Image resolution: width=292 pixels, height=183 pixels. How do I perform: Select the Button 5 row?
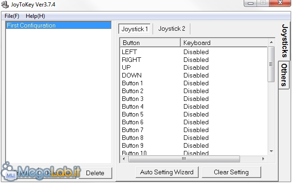click(x=194, y=115)
